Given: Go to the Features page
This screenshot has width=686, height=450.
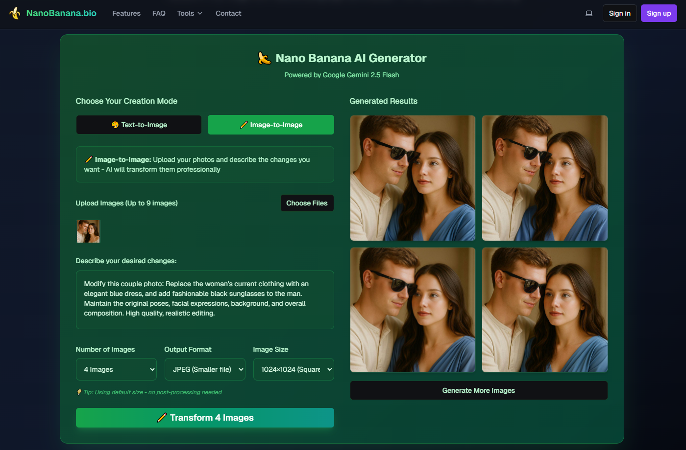Looking at the screenshot, I should pos(126,13).
